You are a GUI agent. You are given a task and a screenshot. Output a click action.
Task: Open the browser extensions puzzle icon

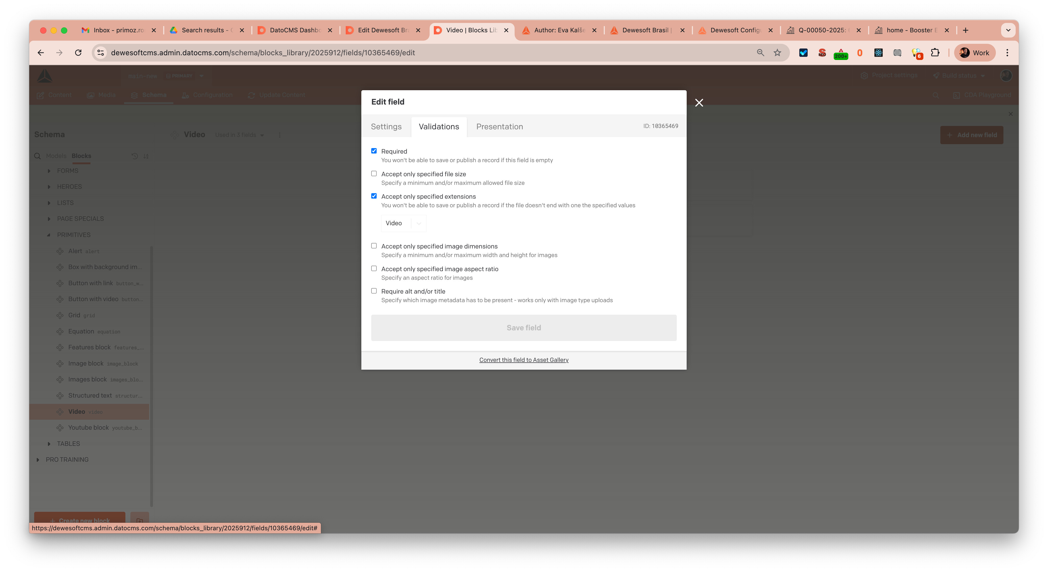coord(935,52)
